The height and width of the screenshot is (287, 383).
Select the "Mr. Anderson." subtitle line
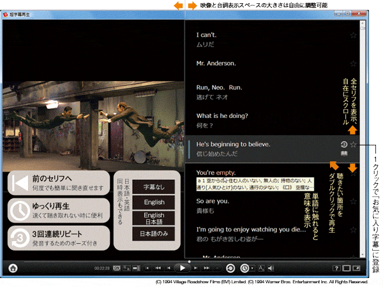(216, 63)
